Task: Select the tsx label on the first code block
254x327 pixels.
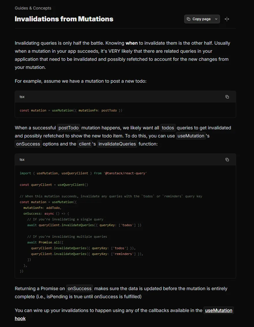Action: pos(22,97)
